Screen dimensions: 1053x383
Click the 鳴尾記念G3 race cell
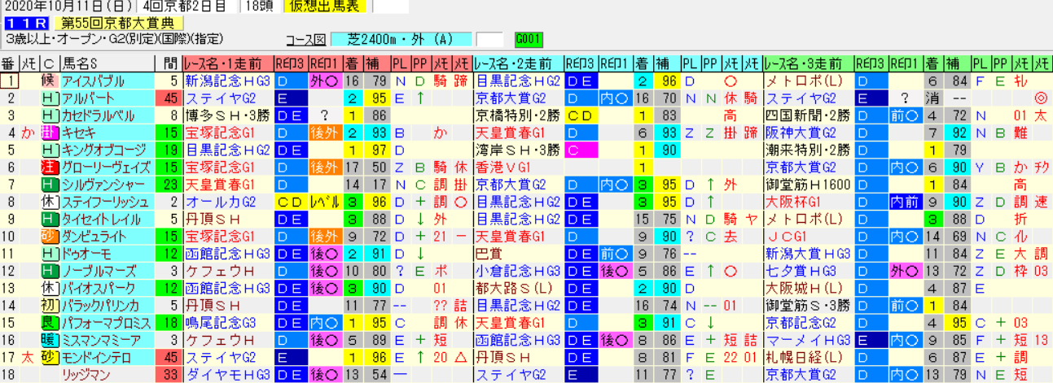point(227,322)
